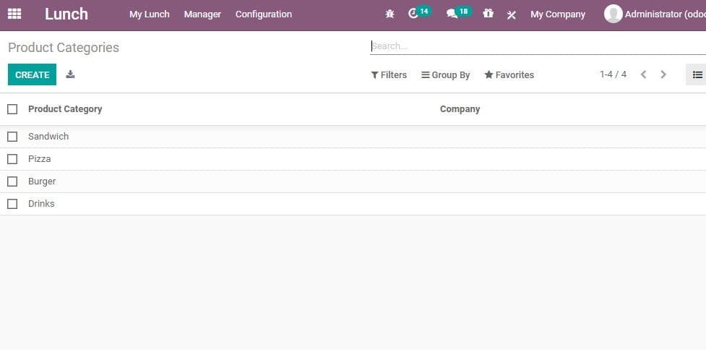Screen dimensions: 706x350
Task: Open the Burger category row
Action: [x=353, y=182]
